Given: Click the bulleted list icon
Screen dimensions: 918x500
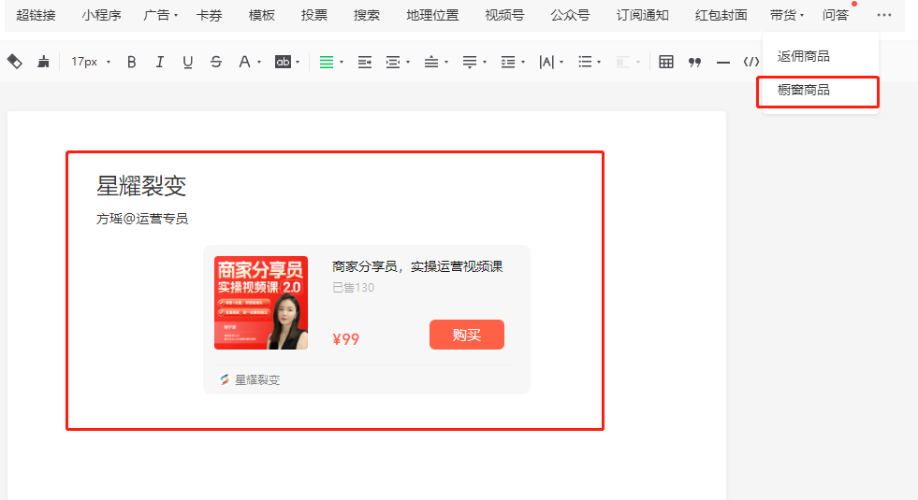Looking at the screenshot, I should 585,62.
